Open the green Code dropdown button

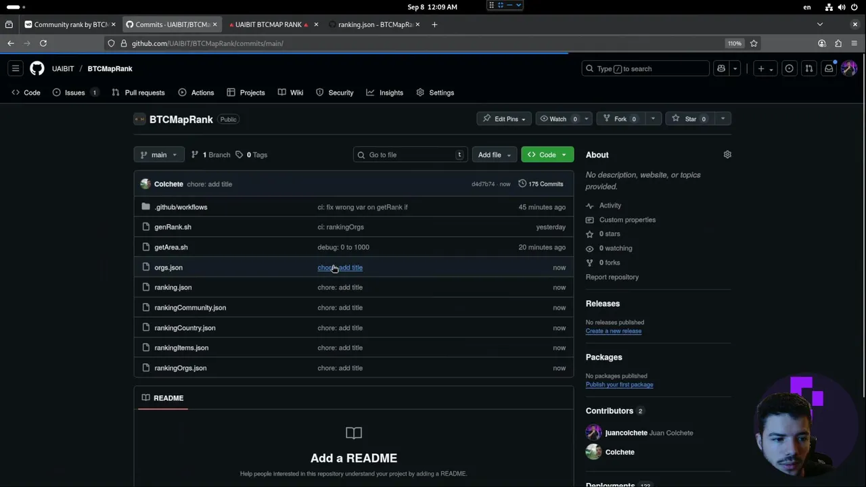(x=547, y=155)
